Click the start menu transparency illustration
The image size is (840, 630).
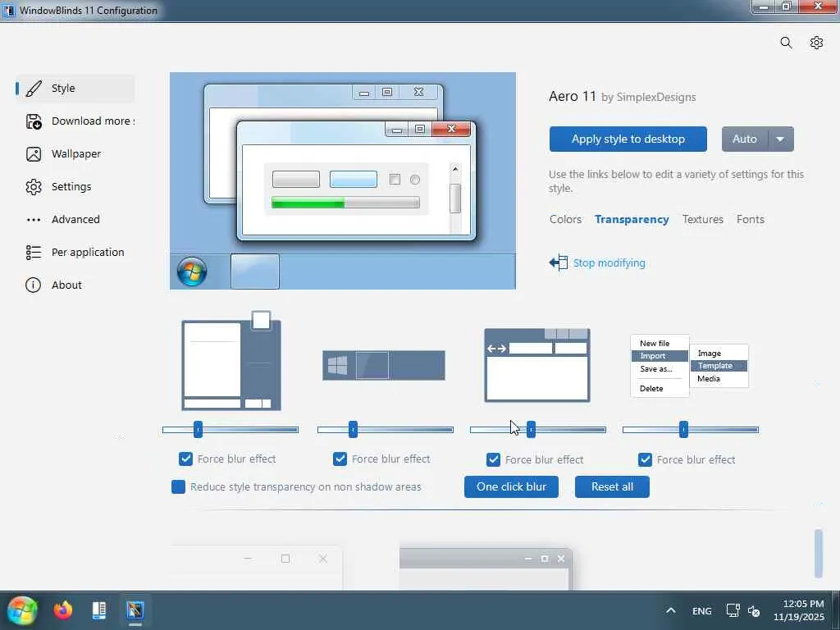pos(231,361)
